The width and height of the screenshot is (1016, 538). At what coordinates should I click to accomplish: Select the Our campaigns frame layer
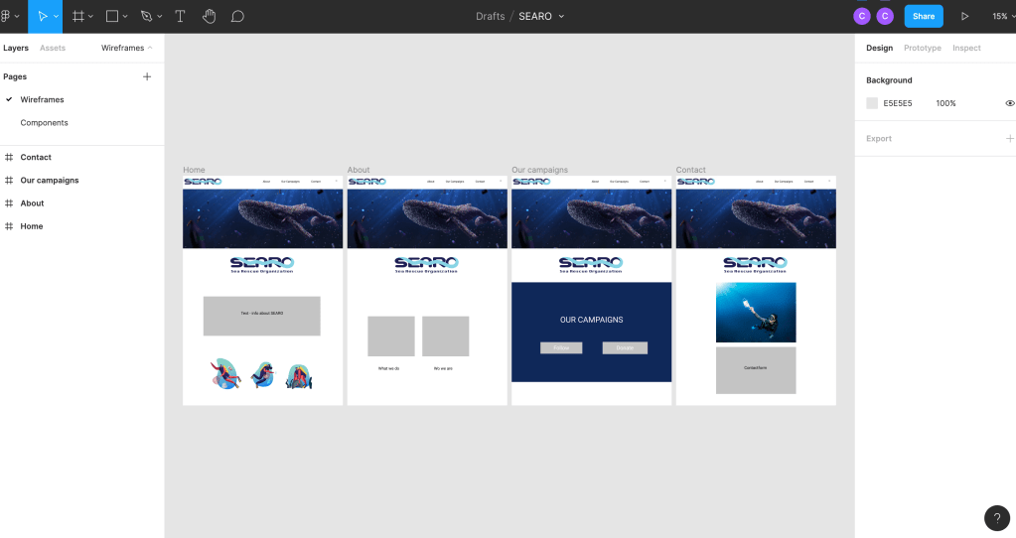(x=50, y=181)
